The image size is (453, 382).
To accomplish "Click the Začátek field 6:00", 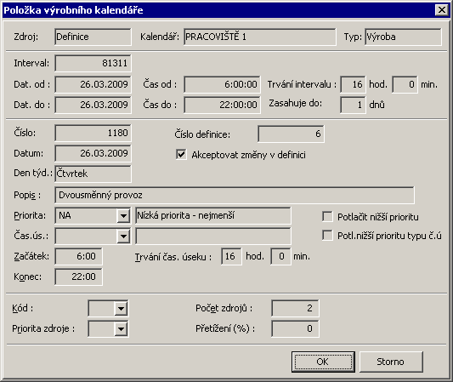I will [78, 256].
